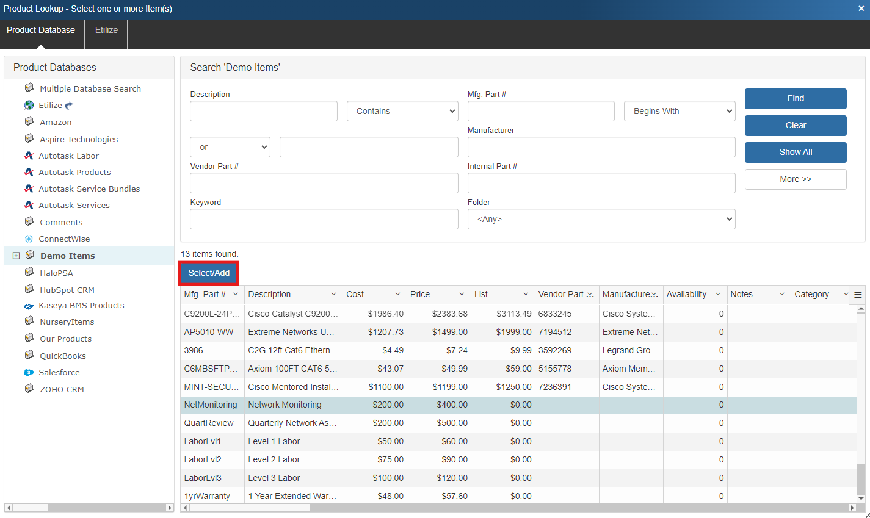The width and height of the screenshot is (870, 518).
Task: Select the Product Database tab
Action: (x=41, y=30)
